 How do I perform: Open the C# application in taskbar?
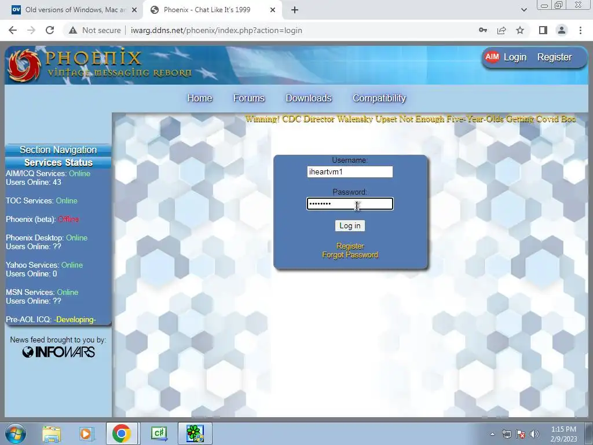pyautogui.click(x=159, y=433)
